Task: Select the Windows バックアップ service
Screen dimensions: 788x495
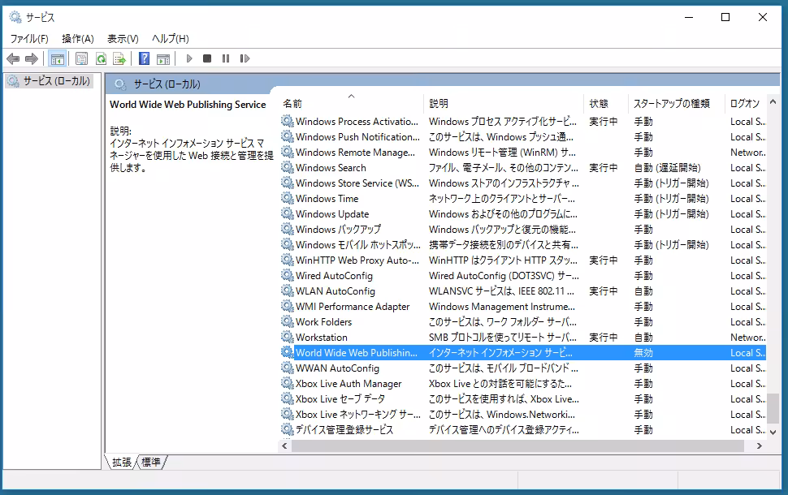Action: (522, 229)
